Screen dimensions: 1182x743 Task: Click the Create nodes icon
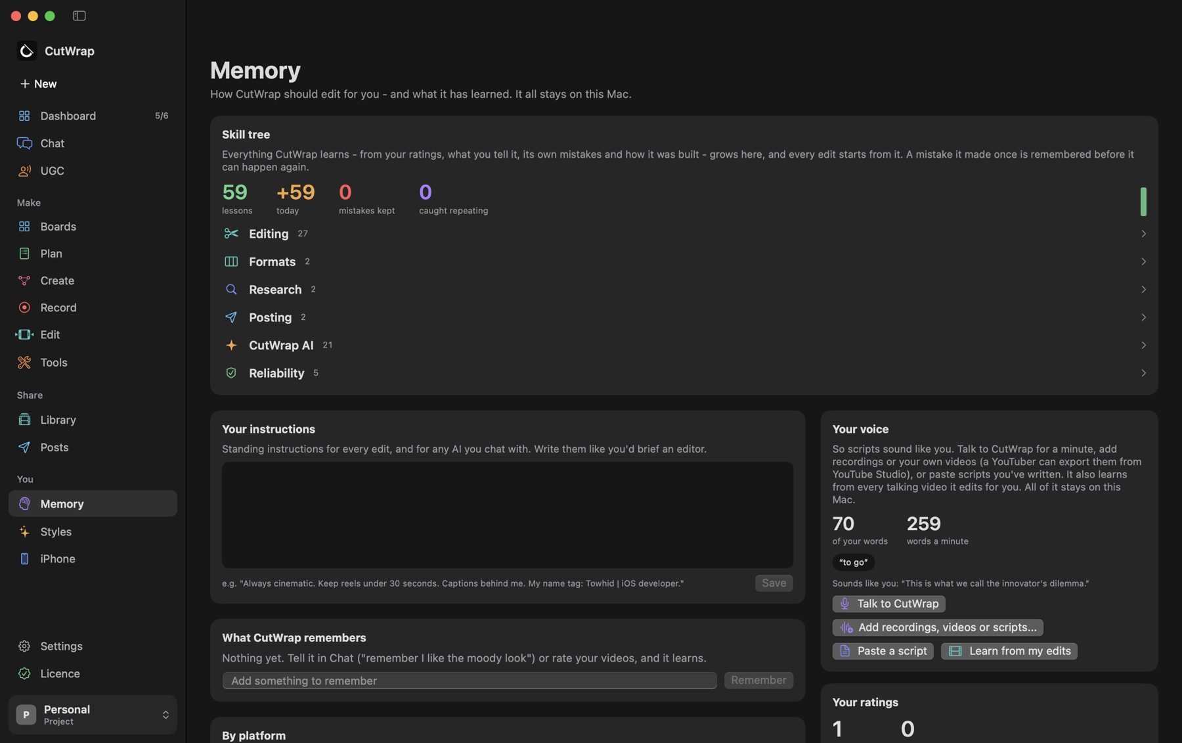point(24,281)
